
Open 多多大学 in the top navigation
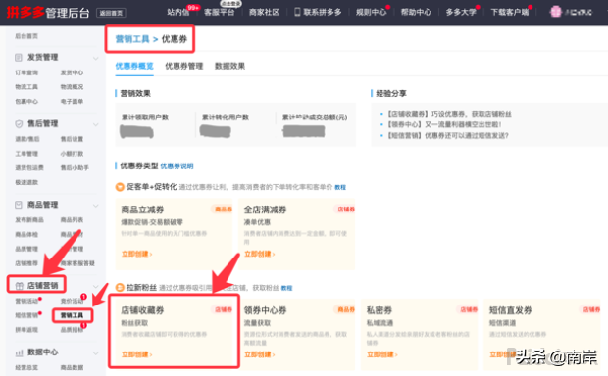click(461, 12)
